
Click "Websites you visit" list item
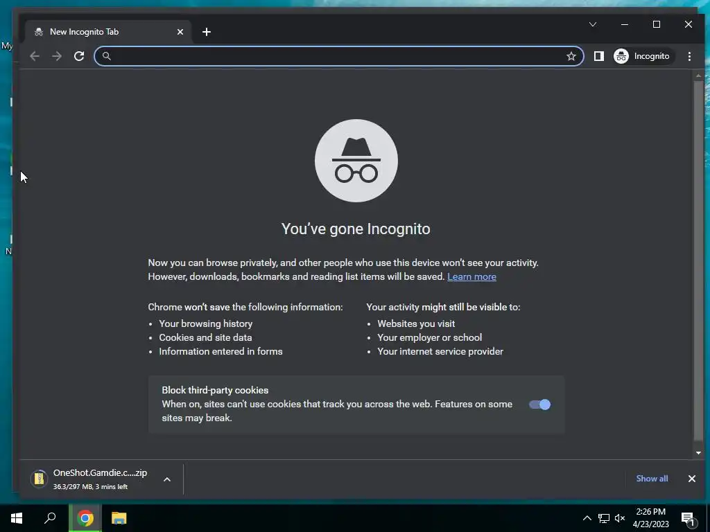tap(416, 323)
